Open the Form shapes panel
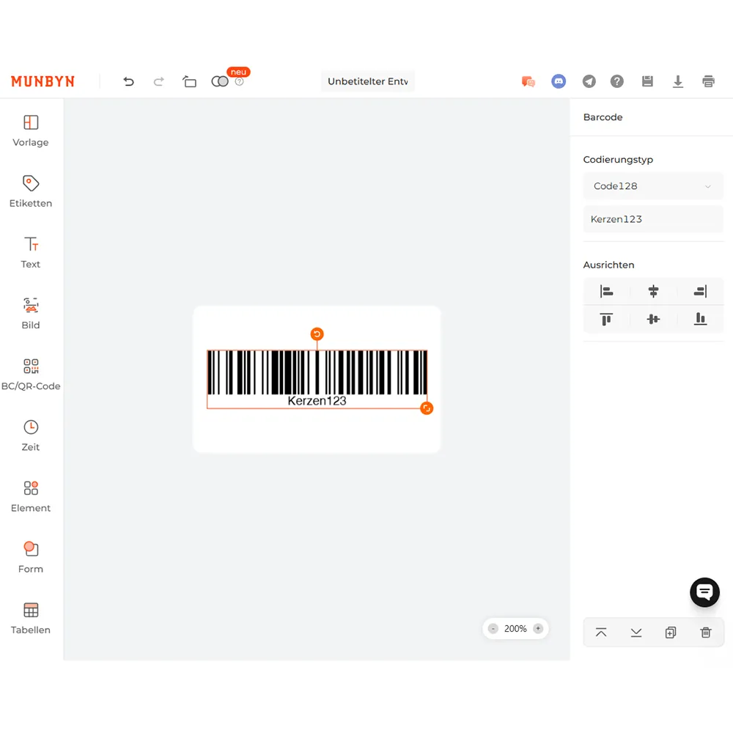This screenshot has height=733, width=733. point(31,557)
